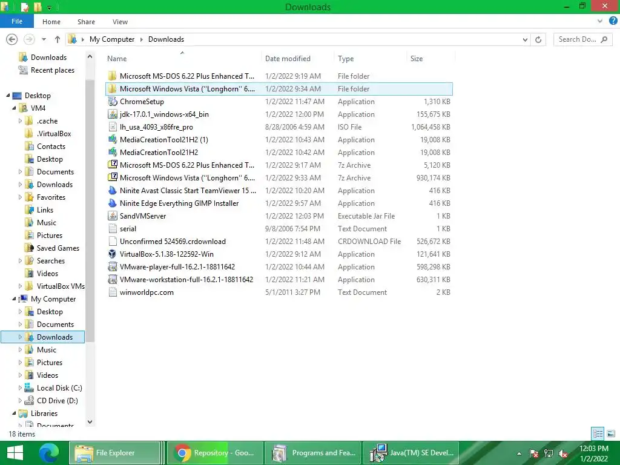Viewport: 620px width, 465px height.
Task: Click the Unconfirmed 524569.crdownload file icon
Action: [x=113, y=242]
